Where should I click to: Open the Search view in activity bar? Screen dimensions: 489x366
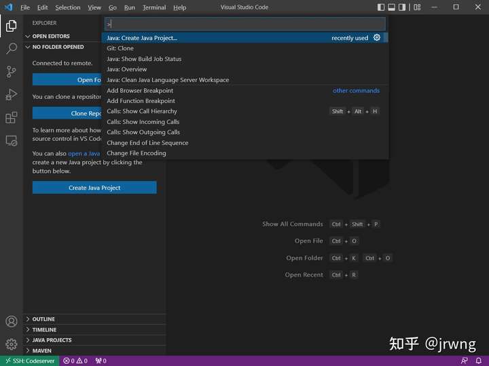pyautogui.click(x=12, y=48)
